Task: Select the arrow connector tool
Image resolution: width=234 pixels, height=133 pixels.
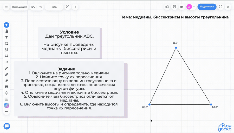Action: click(6, 62)
